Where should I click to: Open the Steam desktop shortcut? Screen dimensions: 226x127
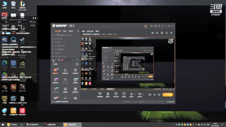coord(22,40)
